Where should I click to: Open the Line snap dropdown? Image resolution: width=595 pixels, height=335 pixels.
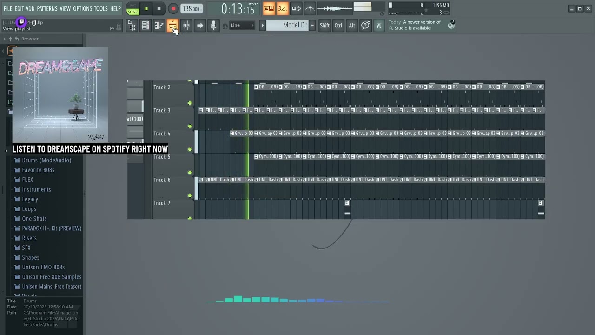click(x=242, y=26)
